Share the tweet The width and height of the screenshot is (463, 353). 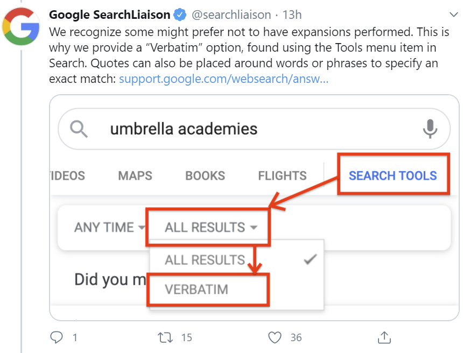tap(384, 337)
